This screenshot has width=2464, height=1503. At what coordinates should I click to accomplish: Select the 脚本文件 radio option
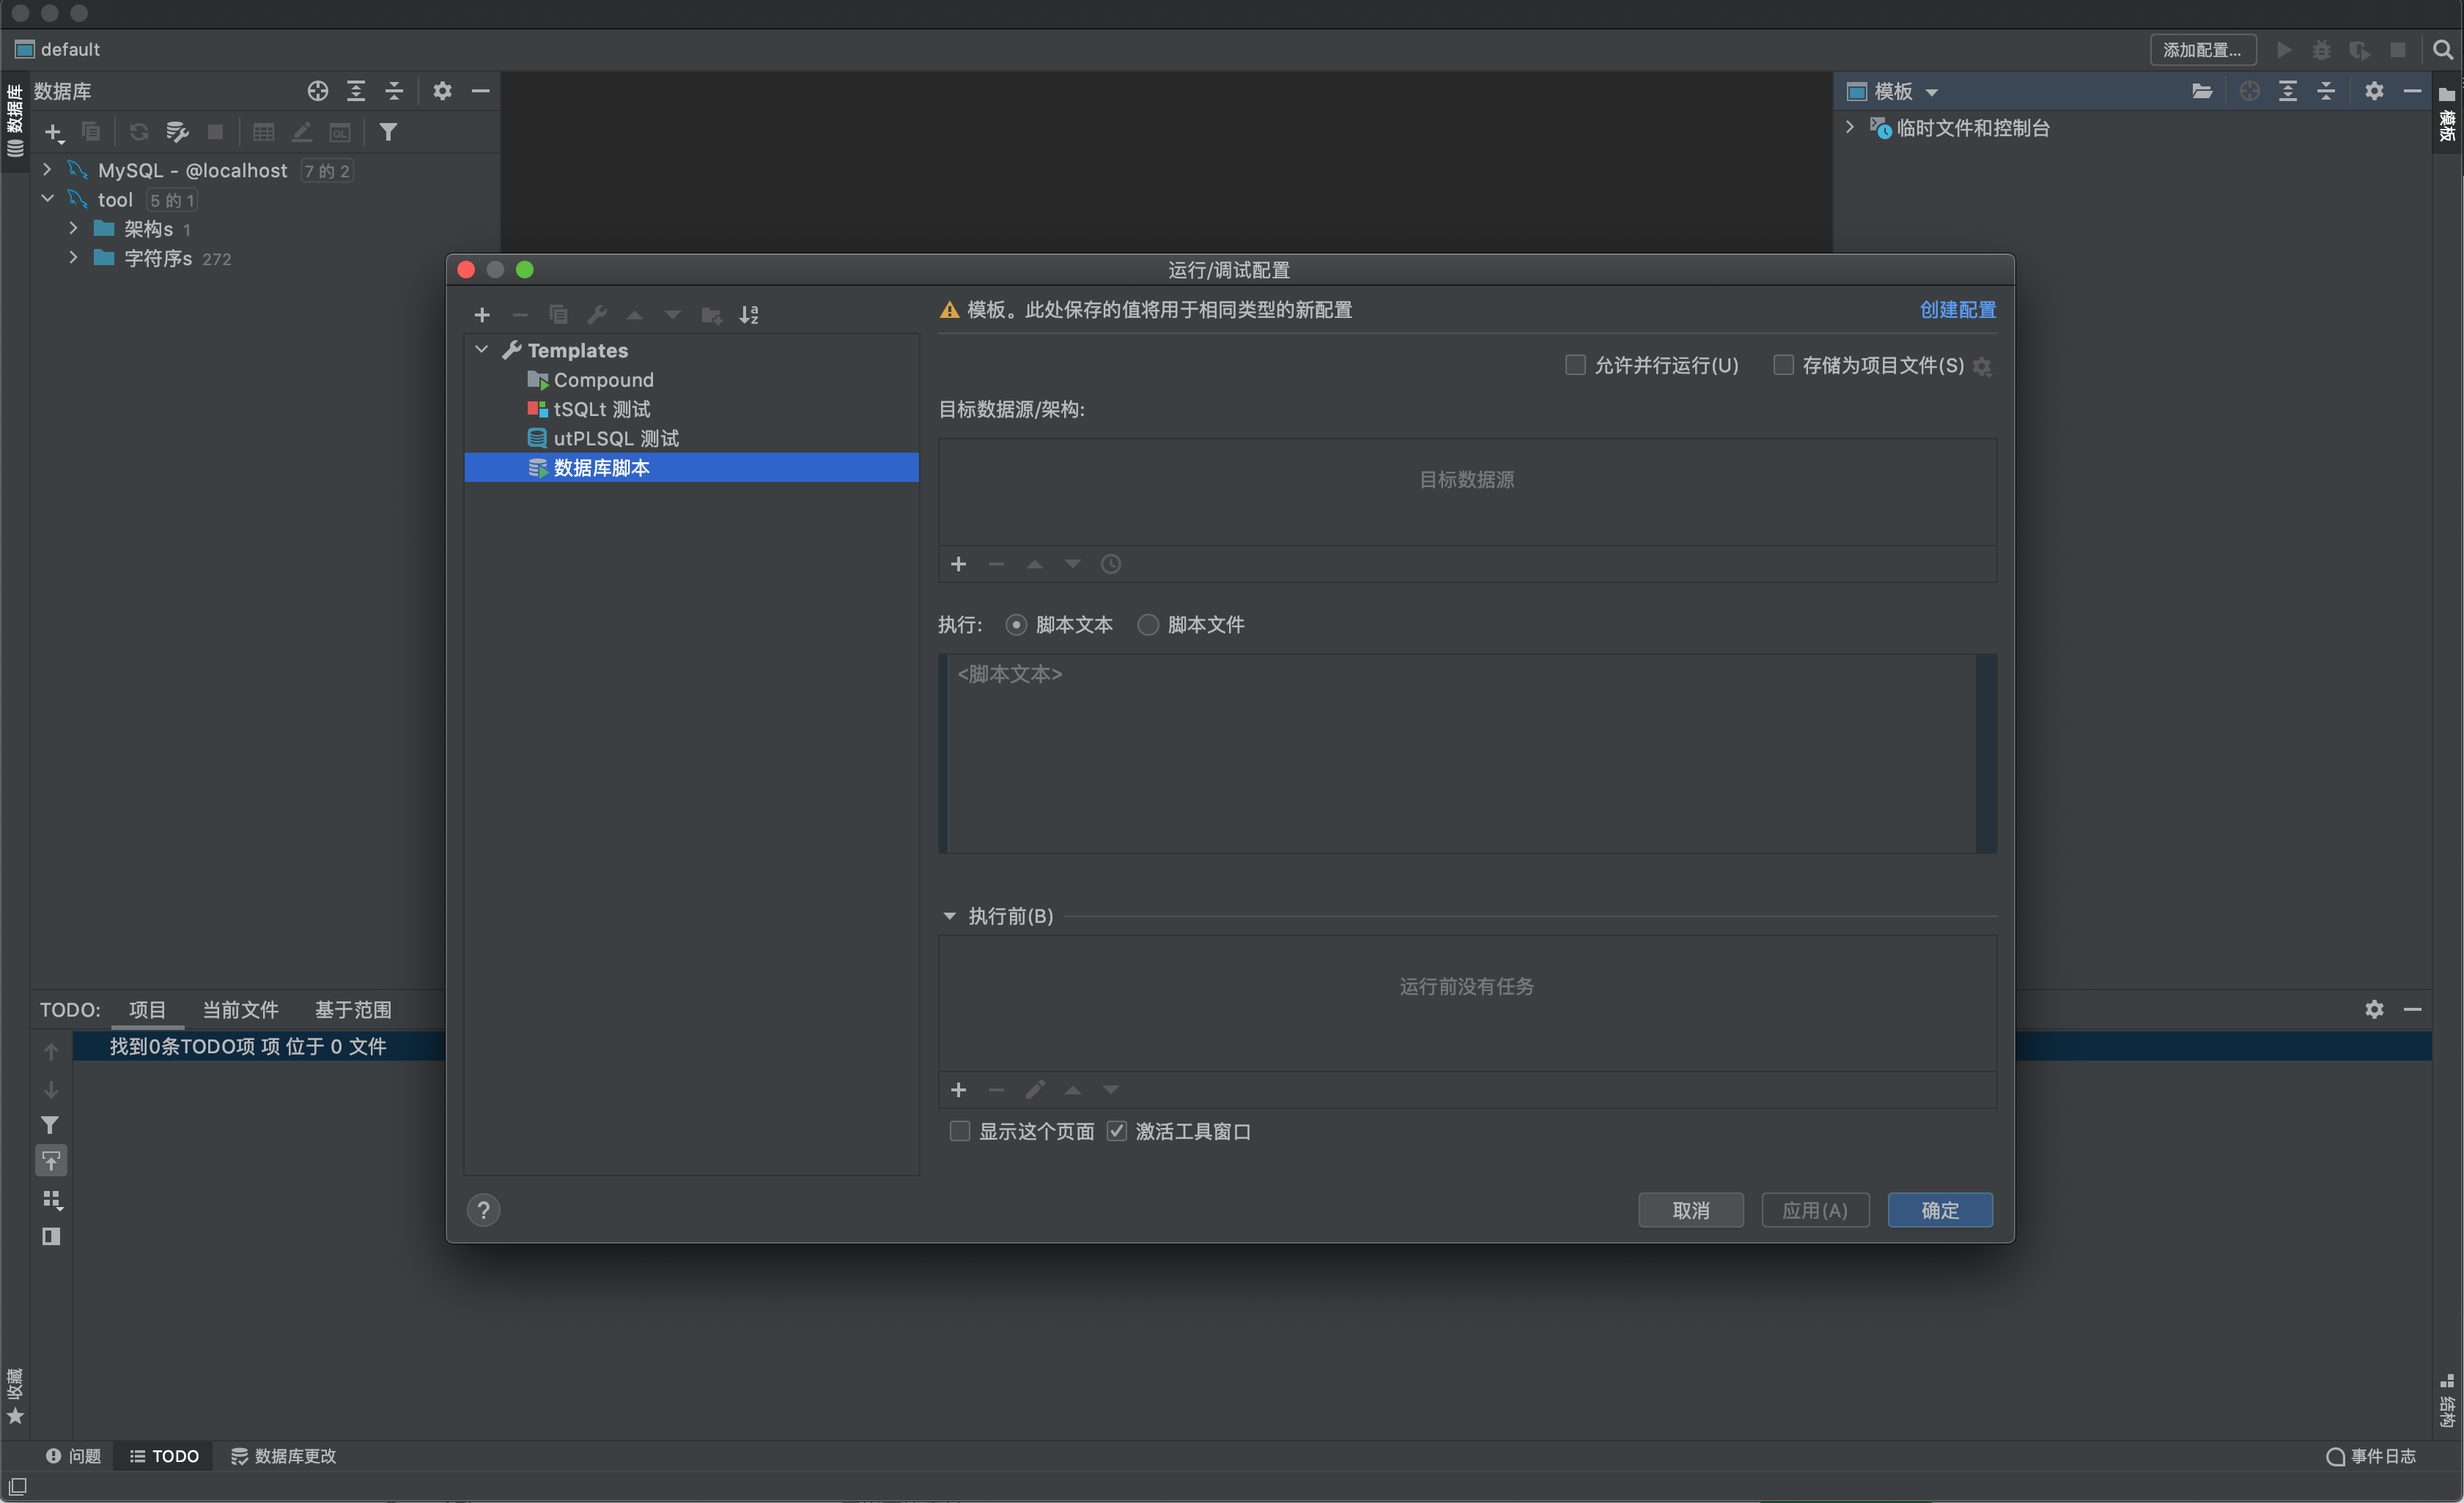coord(1148,625)
